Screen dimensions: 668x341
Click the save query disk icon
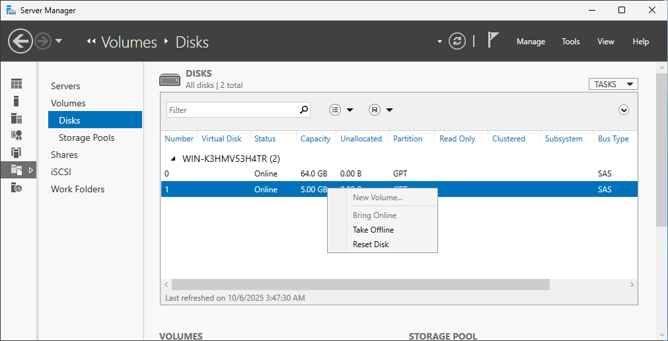click(375, 110)
